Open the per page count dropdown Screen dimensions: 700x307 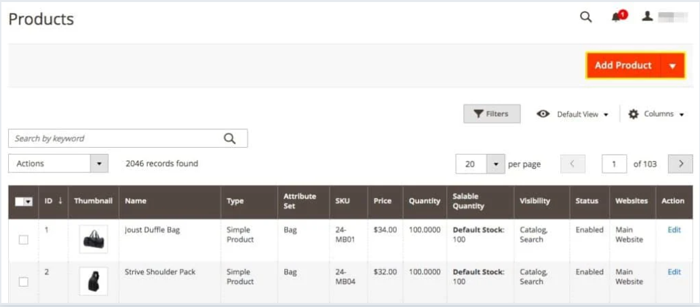click(x=496, y=164)
